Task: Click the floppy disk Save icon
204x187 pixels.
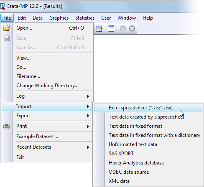Action: click(x=7, y=38)
